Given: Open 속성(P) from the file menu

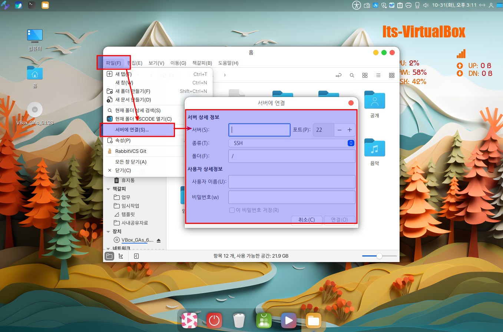Looking at the screenshot, I should point(145,140).
